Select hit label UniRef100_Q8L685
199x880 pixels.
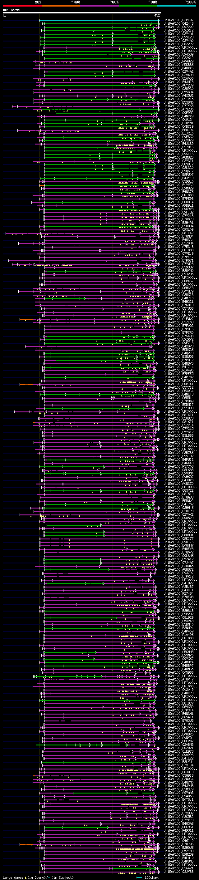(178, 470)
